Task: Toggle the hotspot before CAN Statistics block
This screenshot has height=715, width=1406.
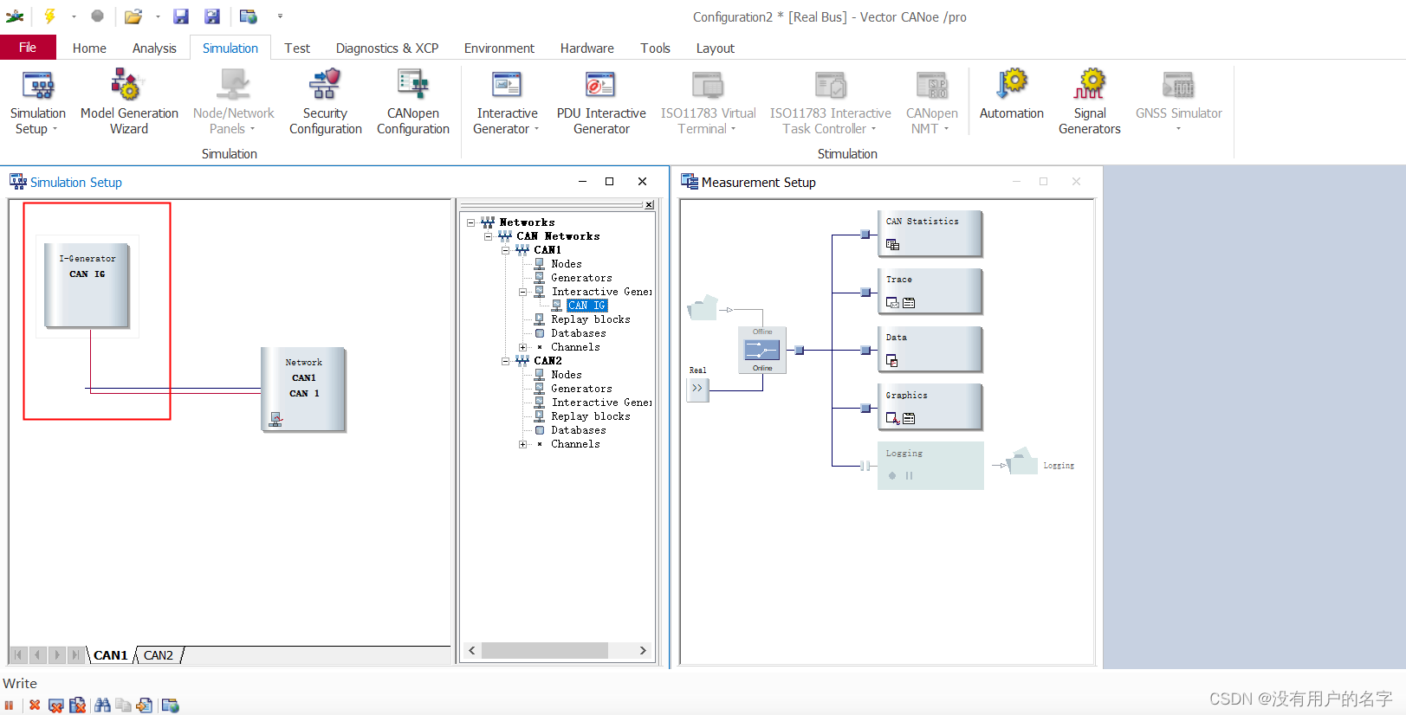Action: coord(865,234)
